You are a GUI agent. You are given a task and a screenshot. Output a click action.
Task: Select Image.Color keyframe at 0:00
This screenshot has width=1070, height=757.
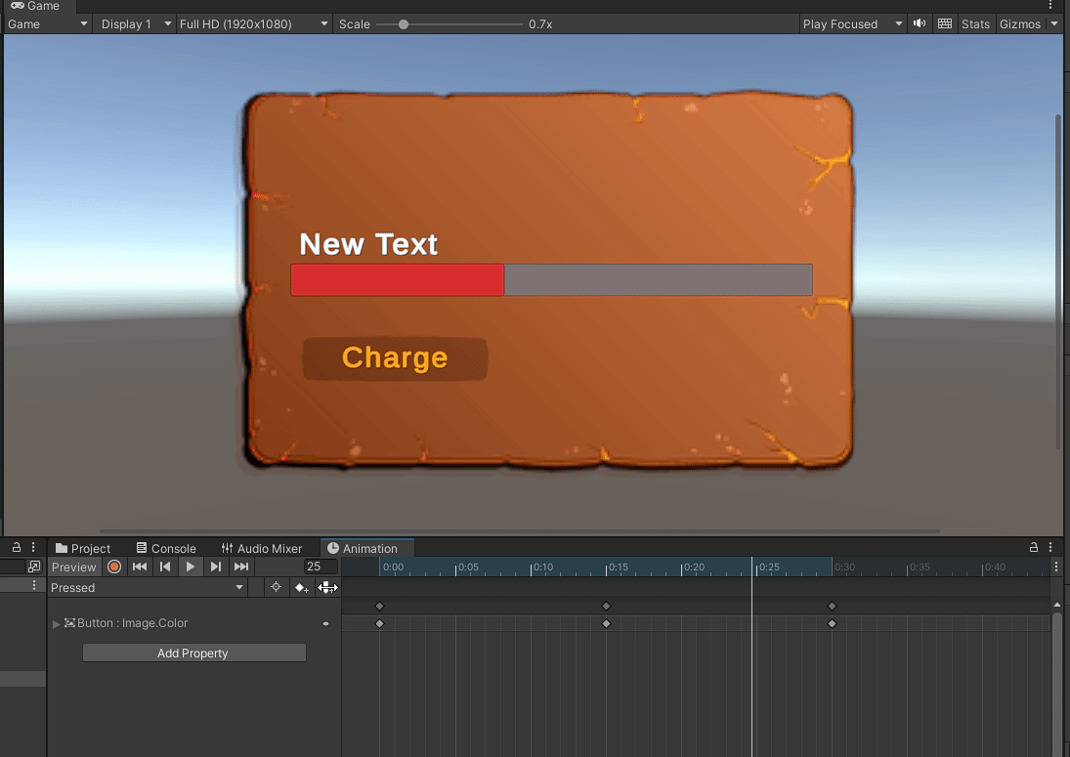(x=379, y=623)
